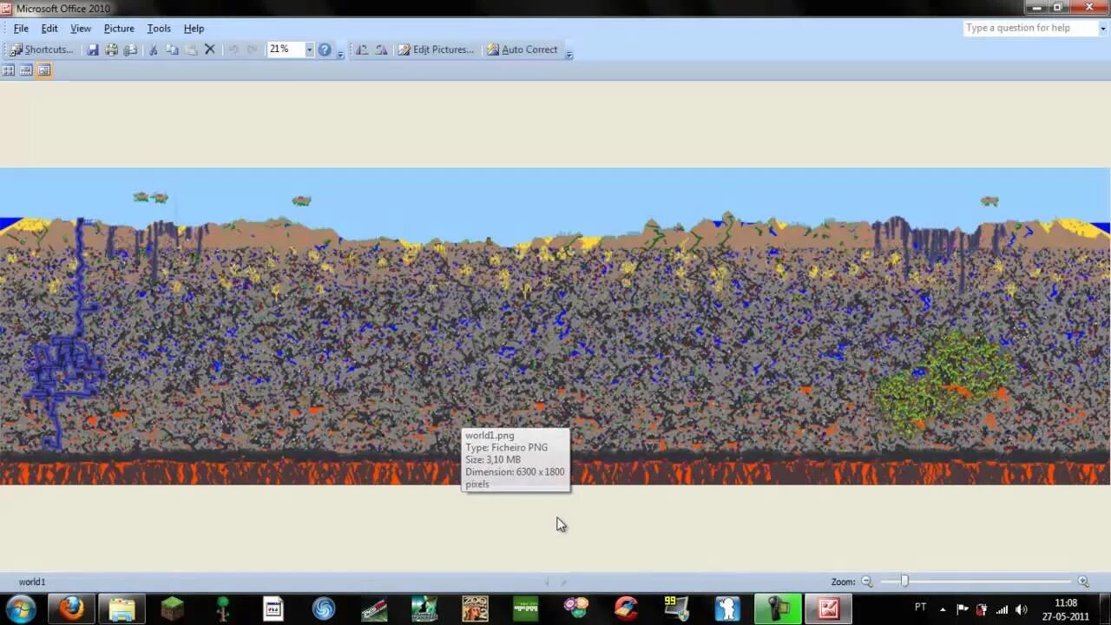Click the Edit Pictures... button
1111x625 pixels.
point(436,49)
